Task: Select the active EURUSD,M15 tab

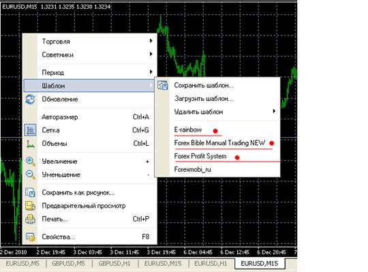Action: [x=260, y=263]
